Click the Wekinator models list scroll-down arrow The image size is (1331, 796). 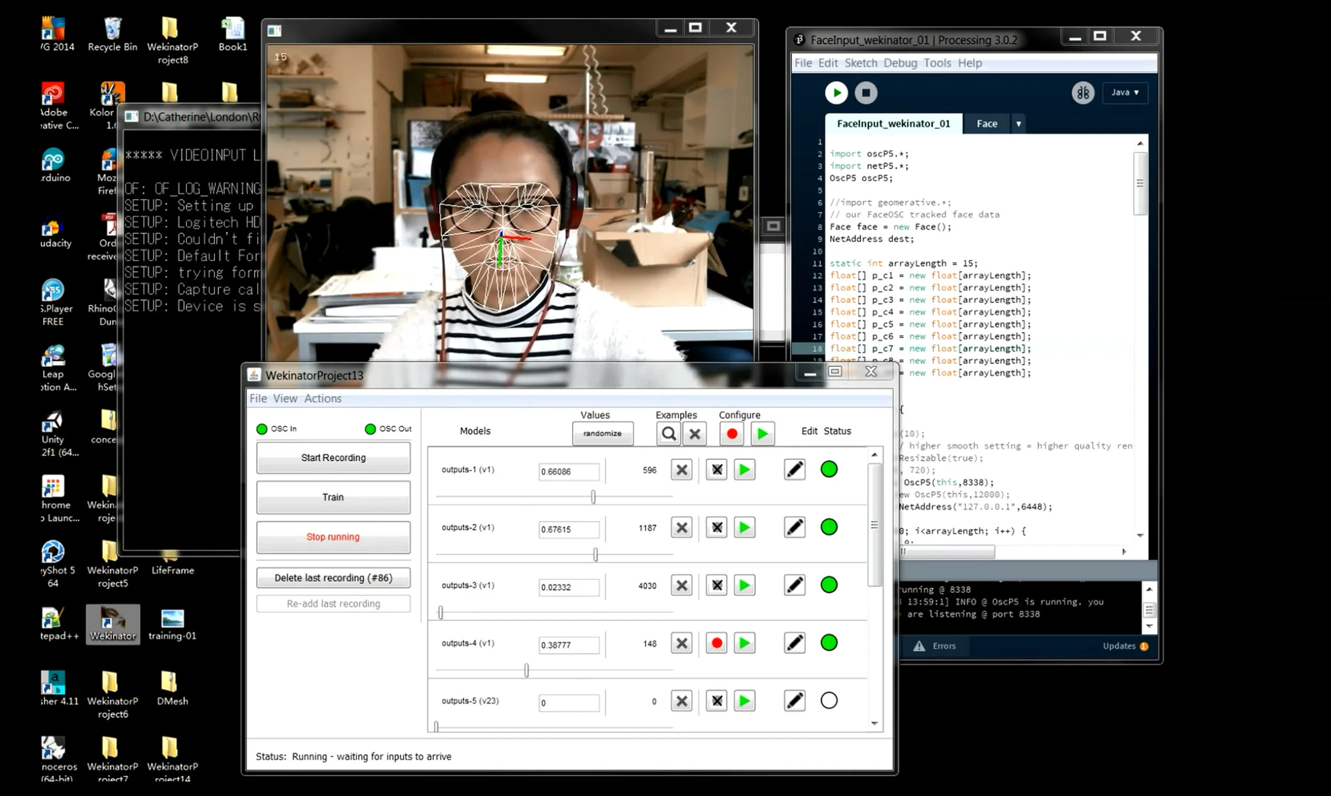(874, 724)
